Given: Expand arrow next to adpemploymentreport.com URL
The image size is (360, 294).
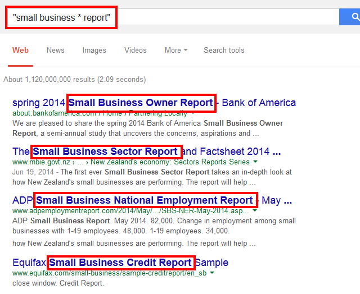Looking at the screenshot, I should [255, 210].
